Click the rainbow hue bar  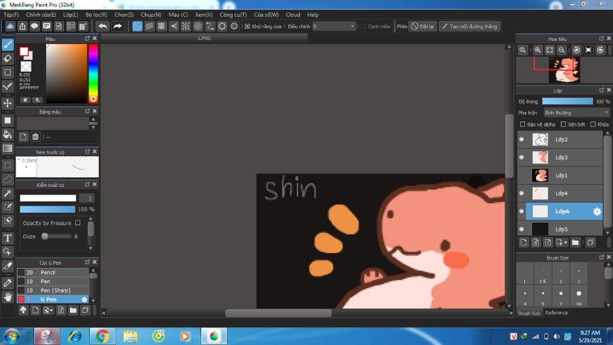coord(93,73)
